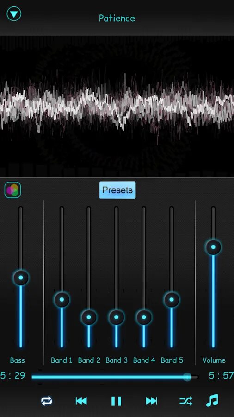Skip to the previous track
The height and width of the screenshot is (417, 234).
coord(81,401)
